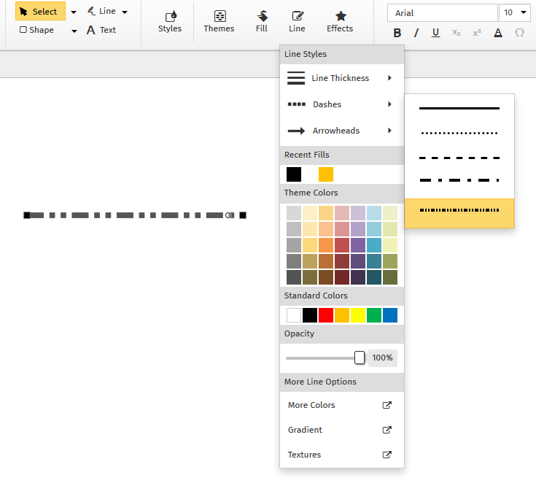This screenshot has width=536, height=486.
Task: Click Gradient in More Line Options
Action: pos(305,430)
